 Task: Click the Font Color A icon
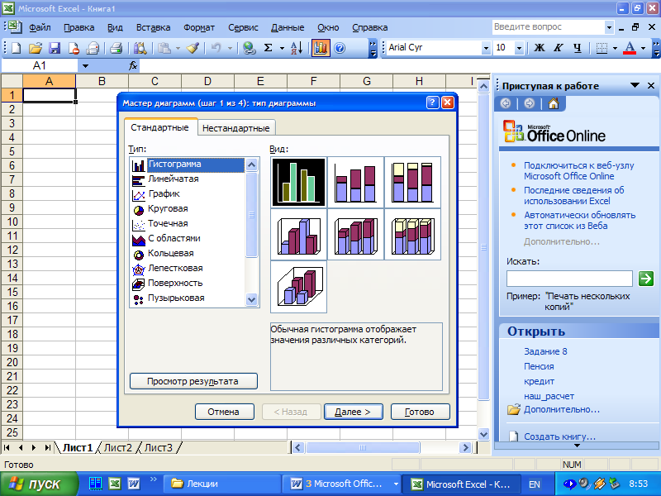[x=630, y=48]
